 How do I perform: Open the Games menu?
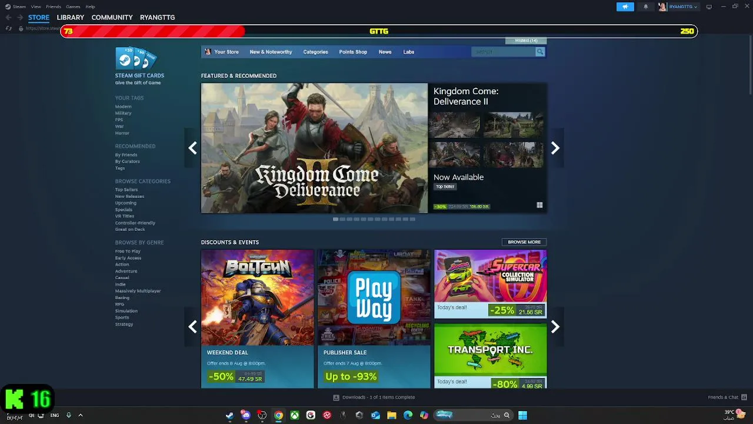73,6
